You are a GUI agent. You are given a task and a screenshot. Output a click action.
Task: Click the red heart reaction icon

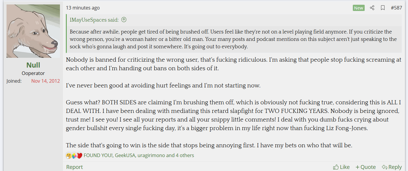tap(80, 155)
